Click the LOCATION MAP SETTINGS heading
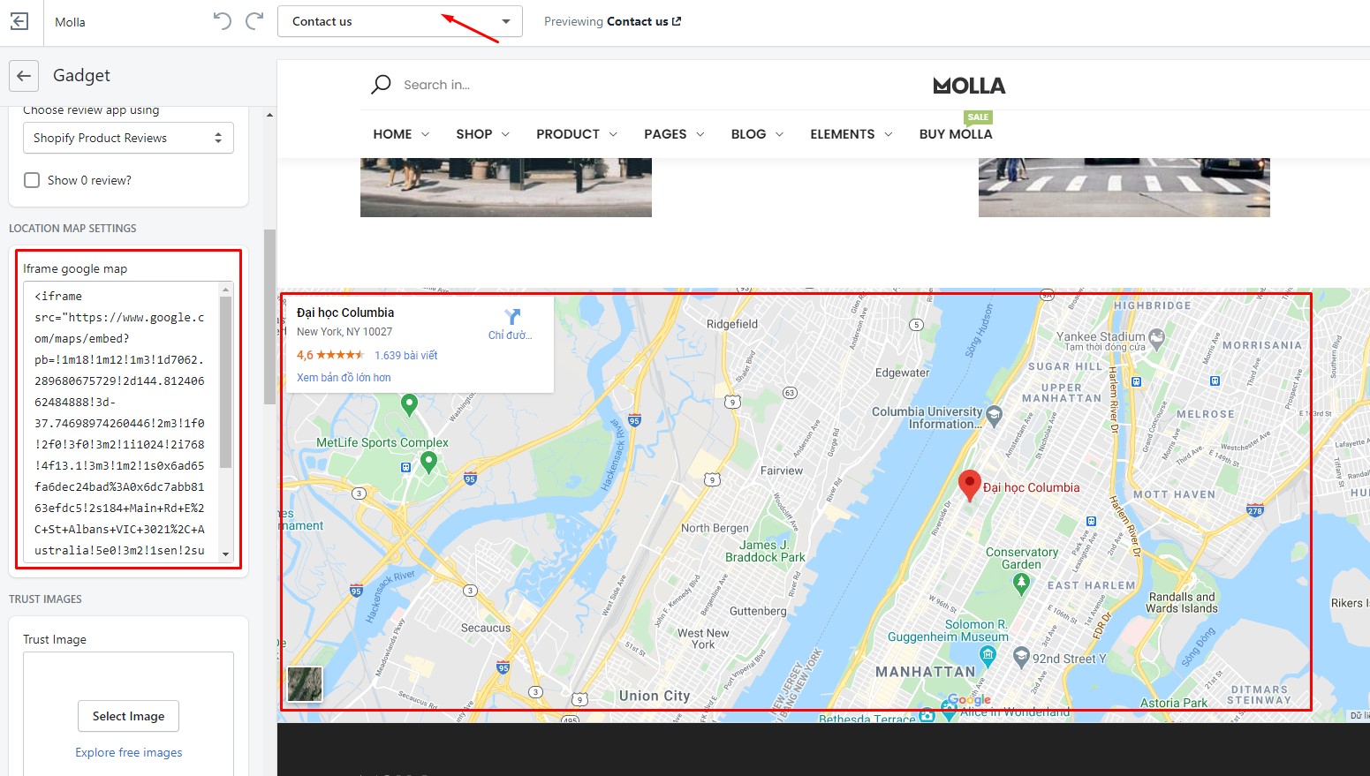Viewport: 1370px width, 776px height. pyautogui.click(x=72, y=228)
